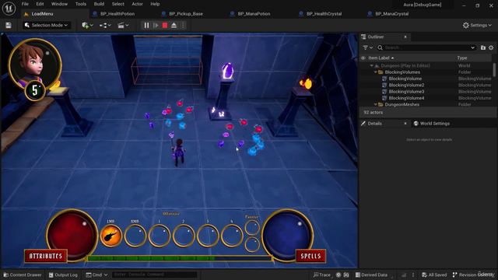Switch to the LoadMenu tab
This screenshot has height=280, width=498.
click(x=42, y=14)
